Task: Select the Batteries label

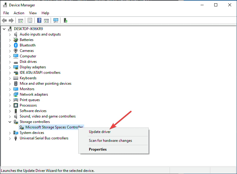Action: (27, 40)
